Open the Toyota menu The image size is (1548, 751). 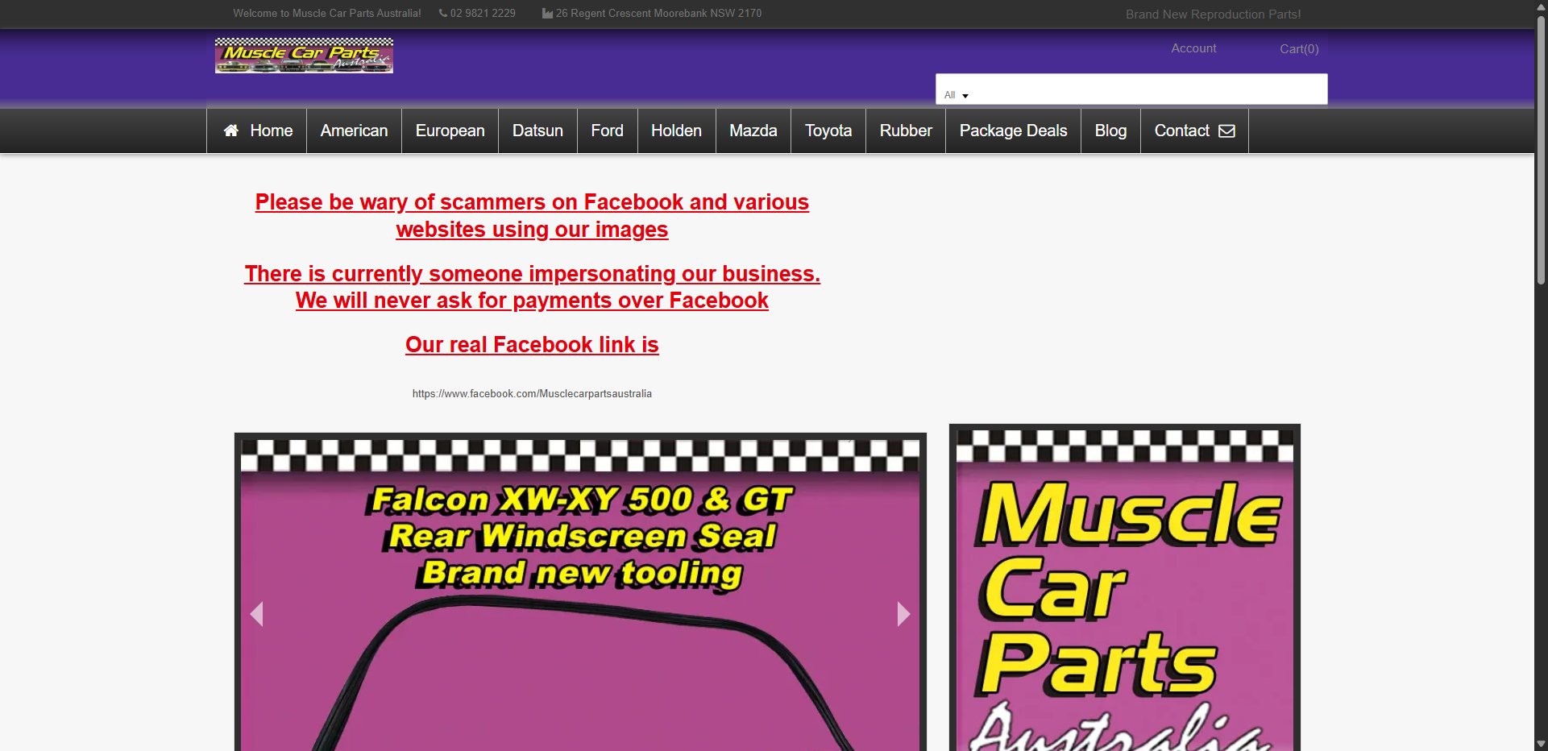pos(828,131)
